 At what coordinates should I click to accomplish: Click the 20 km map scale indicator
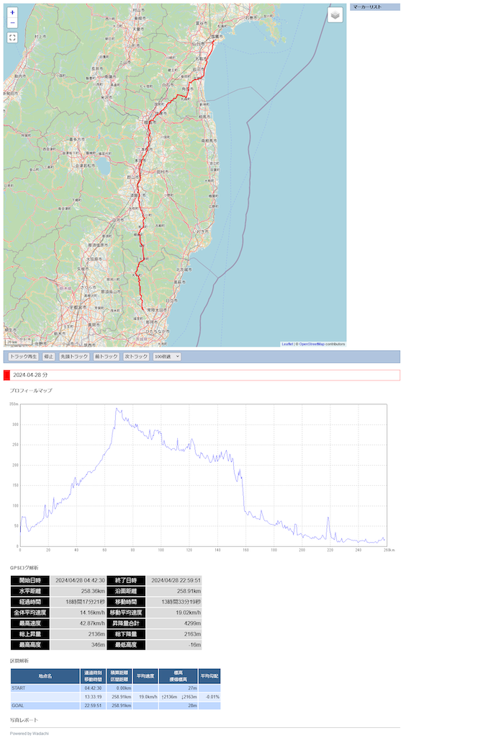[19, 342]
